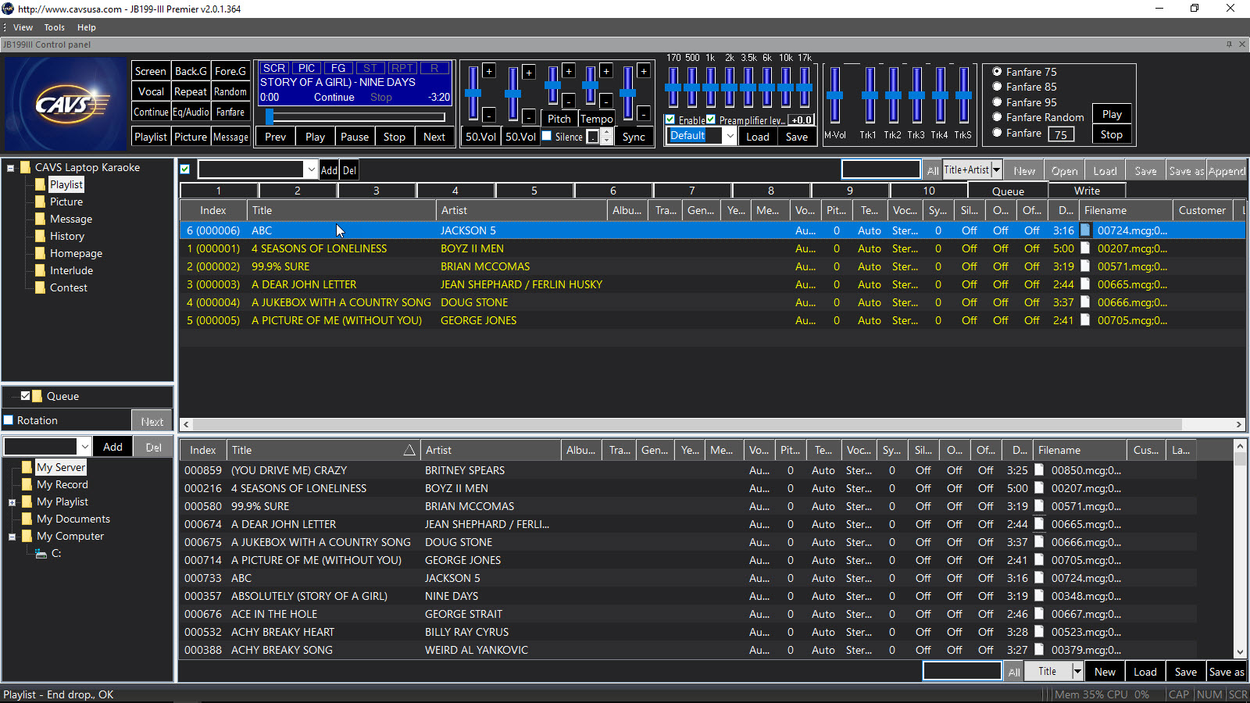Open the Tools menu
This screenshot has width=1250, height=703.
click(x=54, y=27)
